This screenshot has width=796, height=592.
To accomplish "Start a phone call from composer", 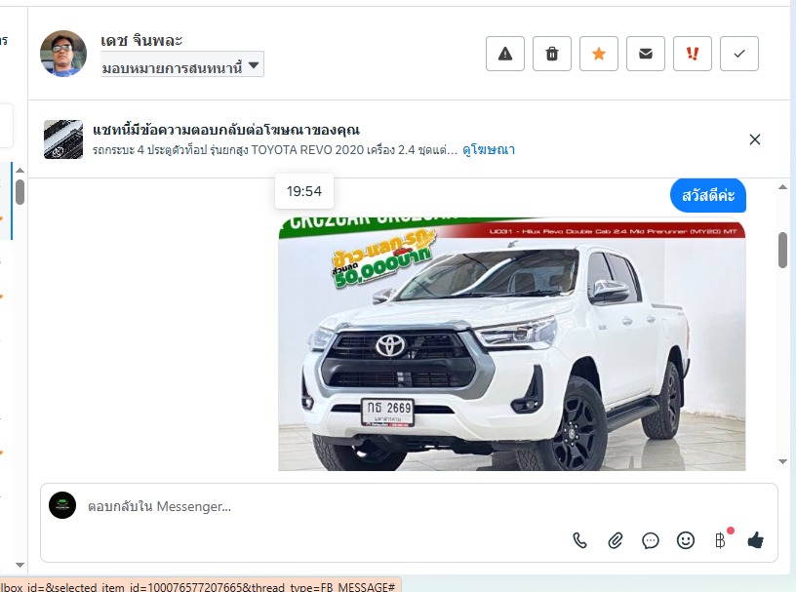I will click(x=579, y=540).
